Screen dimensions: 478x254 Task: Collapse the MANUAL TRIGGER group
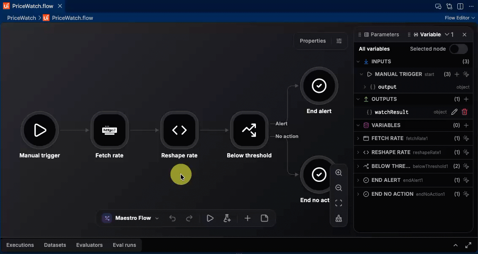(361, 74)
